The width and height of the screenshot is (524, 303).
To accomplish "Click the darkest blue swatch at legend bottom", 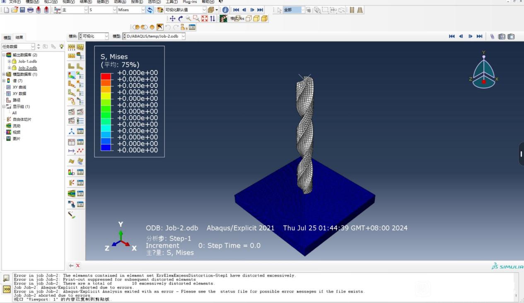I will coord(106,147).
